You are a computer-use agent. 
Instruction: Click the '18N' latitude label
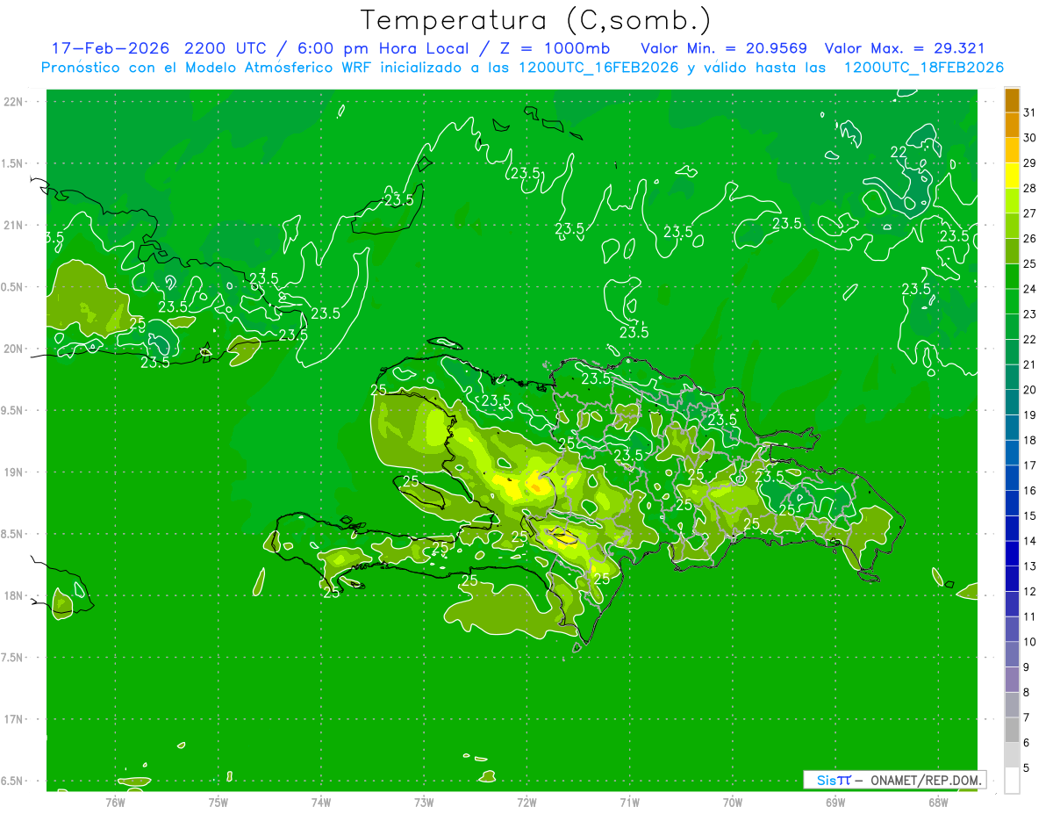point(13,595)
